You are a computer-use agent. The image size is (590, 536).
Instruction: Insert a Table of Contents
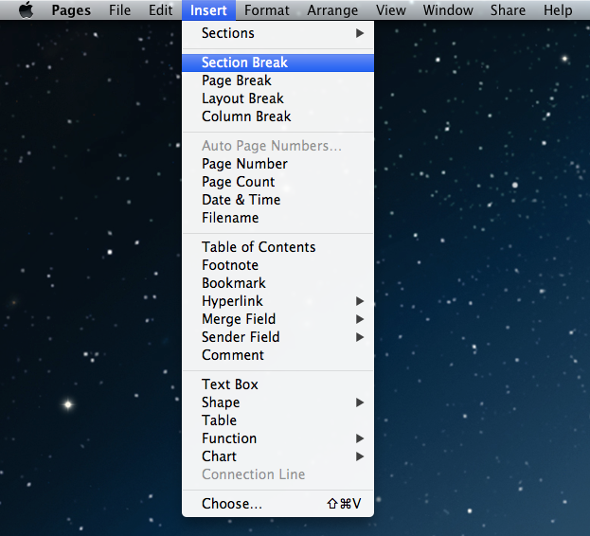tap(277, 247)
